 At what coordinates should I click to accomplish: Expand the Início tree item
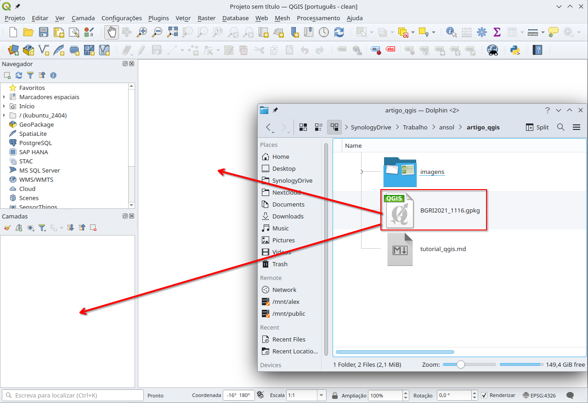click(x=4, y=106)
